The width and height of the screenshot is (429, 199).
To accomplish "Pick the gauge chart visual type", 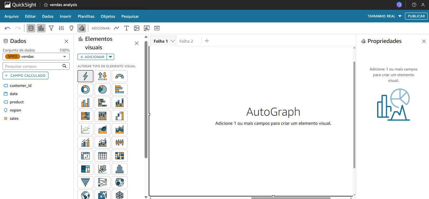I will pyautogui.click(x=120, y=76).
